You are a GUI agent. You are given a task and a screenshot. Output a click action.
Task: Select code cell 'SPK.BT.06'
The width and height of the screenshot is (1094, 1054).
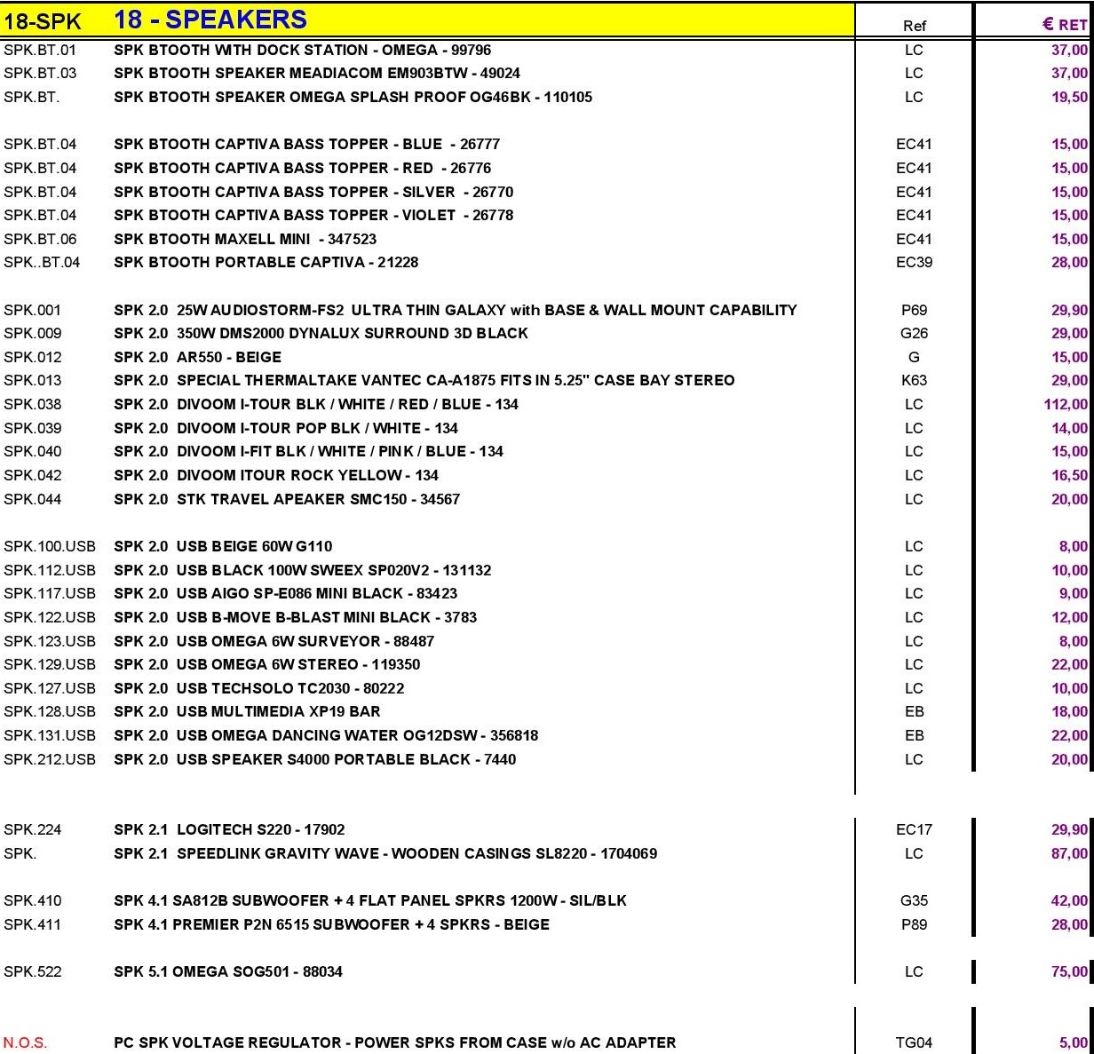[x=40, y=239]
